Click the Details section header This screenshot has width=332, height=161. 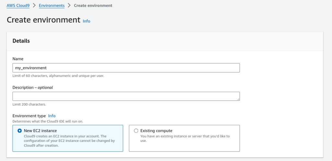click(21, 41)
